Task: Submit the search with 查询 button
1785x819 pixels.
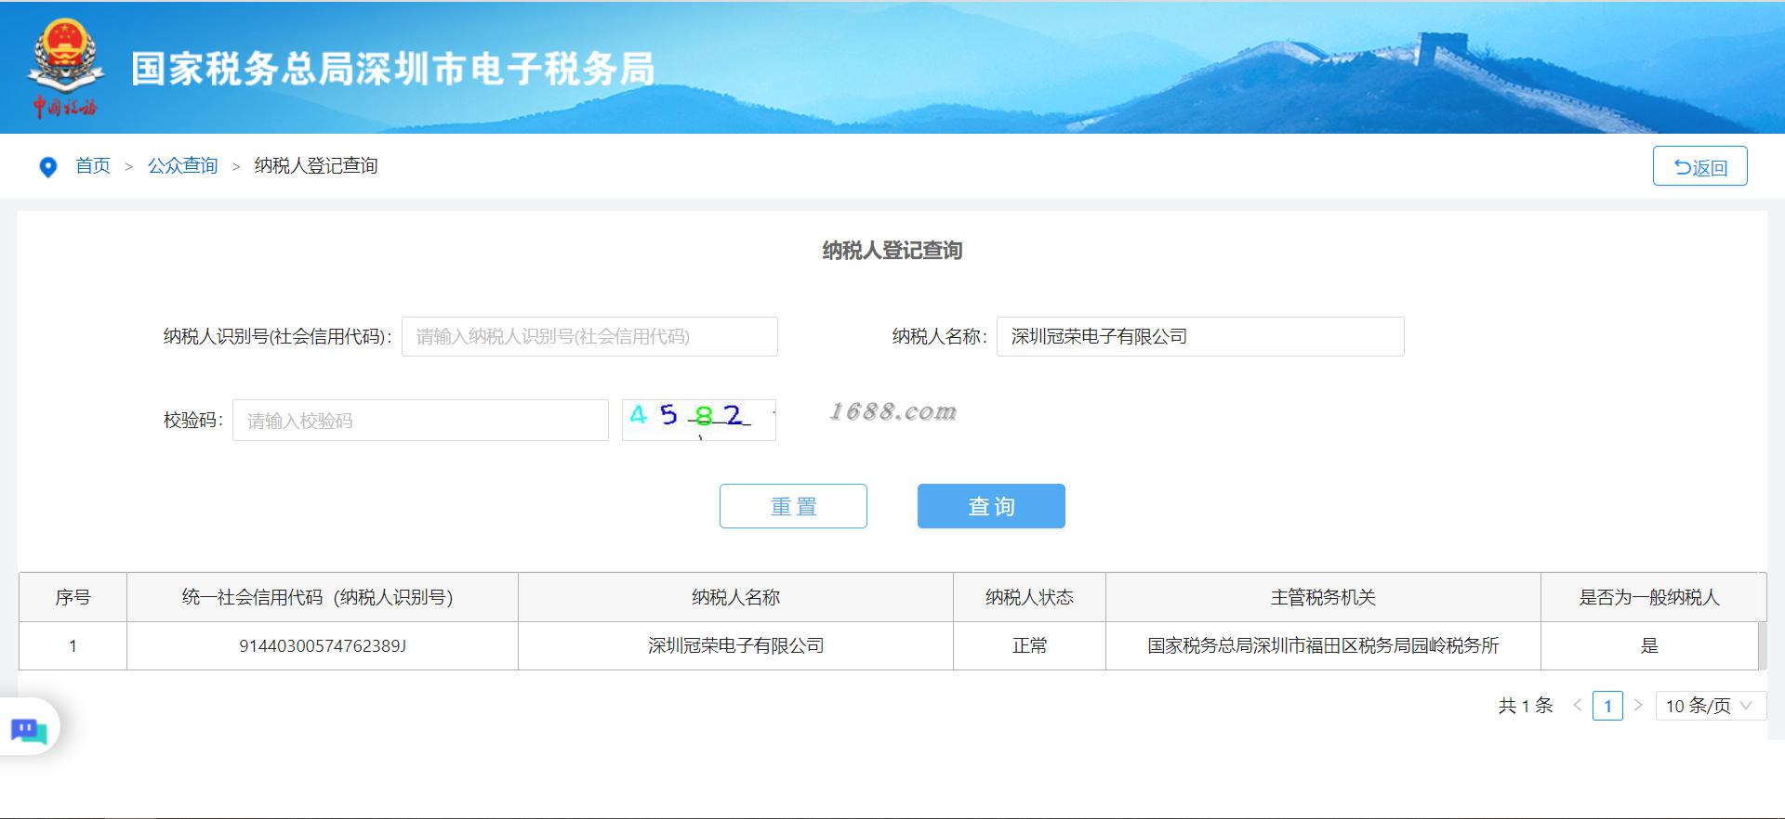Action: pyautogui.click(x=991, y=506)
